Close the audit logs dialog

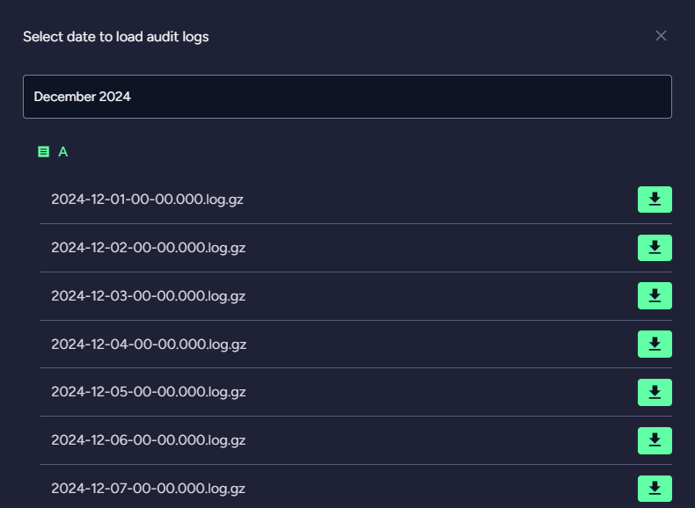pyautogui.click(x=661, y=36)
